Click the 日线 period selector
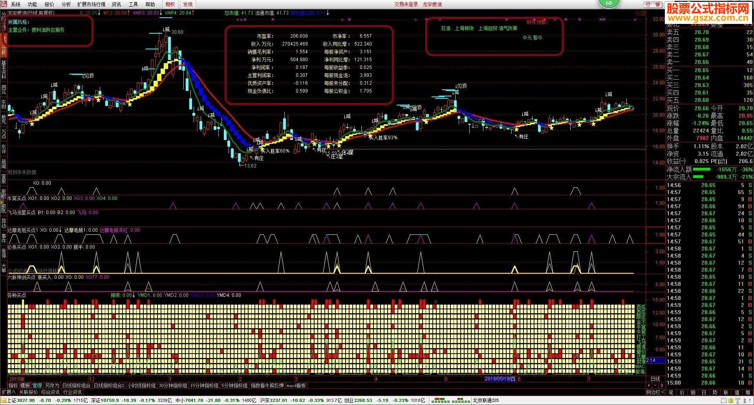Viewport: 754px width, 405px height. (655, 379)
